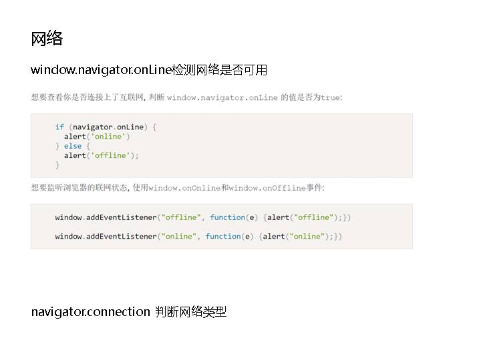The height and width of the screenshot is (360, 481).
Task: Click the inline "window.onOnline" event name
Action: coord(184,188)
